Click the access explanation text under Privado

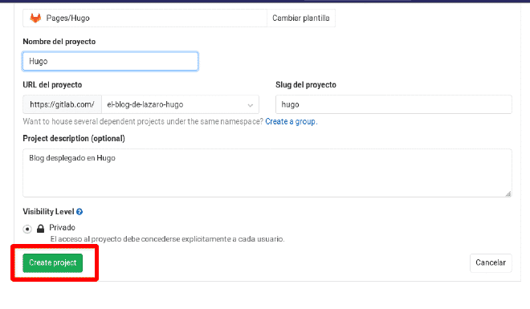point(167,239)
